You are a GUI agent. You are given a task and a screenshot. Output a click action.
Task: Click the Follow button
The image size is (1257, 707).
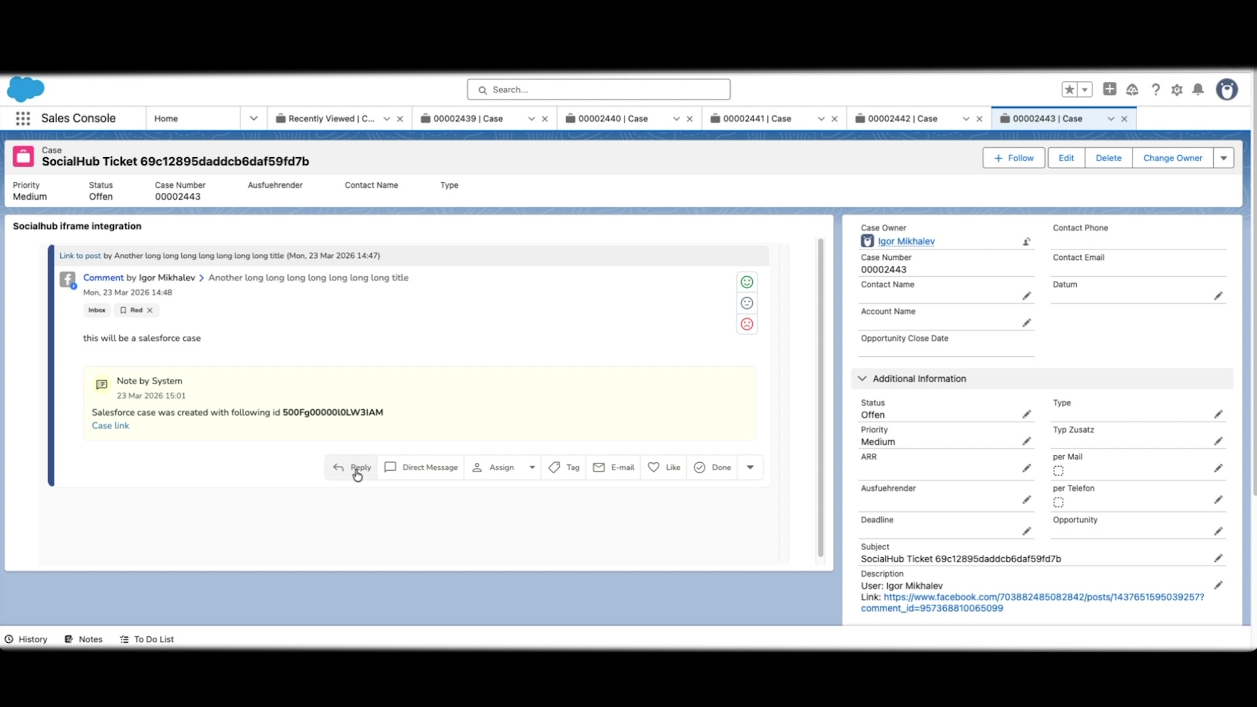(1013, 158)
